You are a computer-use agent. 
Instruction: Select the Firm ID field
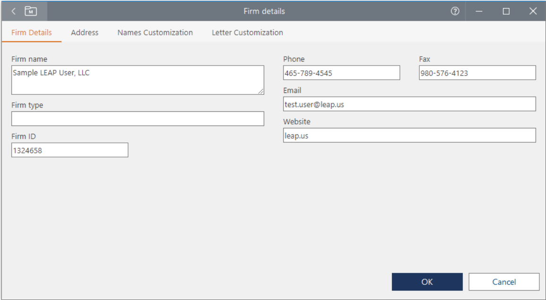pos(70,150)
